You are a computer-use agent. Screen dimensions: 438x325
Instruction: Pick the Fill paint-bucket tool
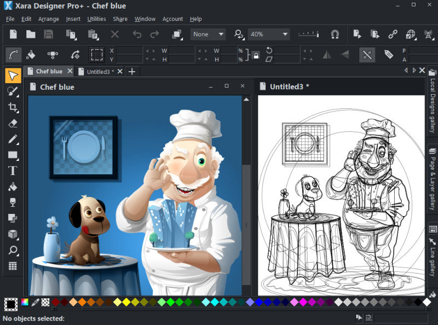(12, 187)
